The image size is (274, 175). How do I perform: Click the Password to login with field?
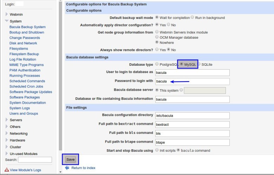(x=193, y=82)
